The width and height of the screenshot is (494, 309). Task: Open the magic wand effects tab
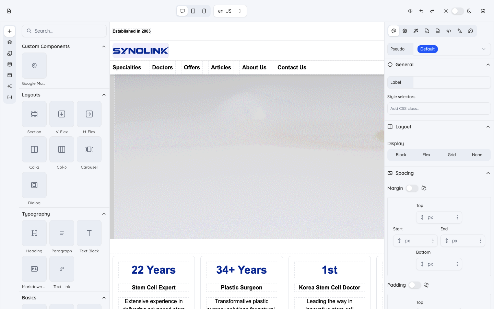[416, 31]
